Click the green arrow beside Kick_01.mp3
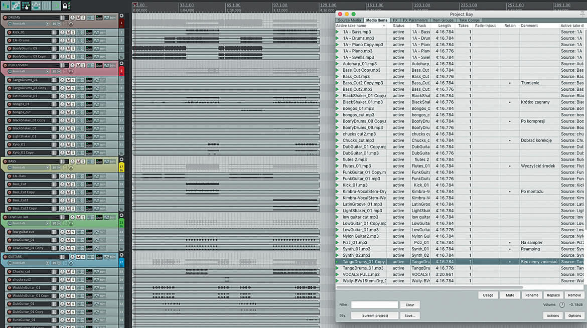This screenshot has height=328, width=587. click(x=337, y=185)
